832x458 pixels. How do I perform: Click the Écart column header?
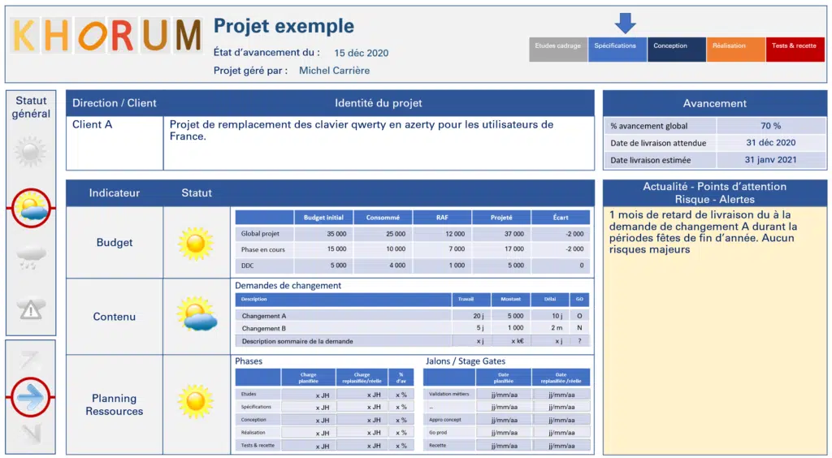coord(561,218)
